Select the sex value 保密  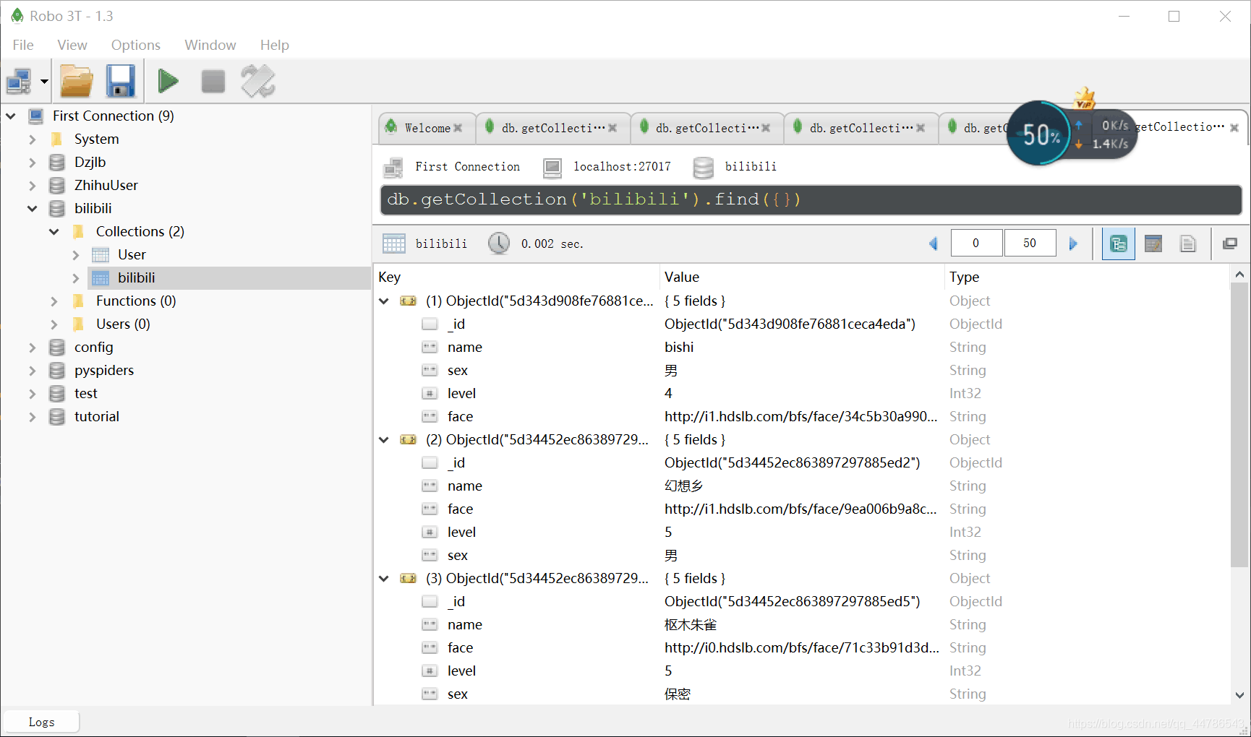(x=678, y=694)
